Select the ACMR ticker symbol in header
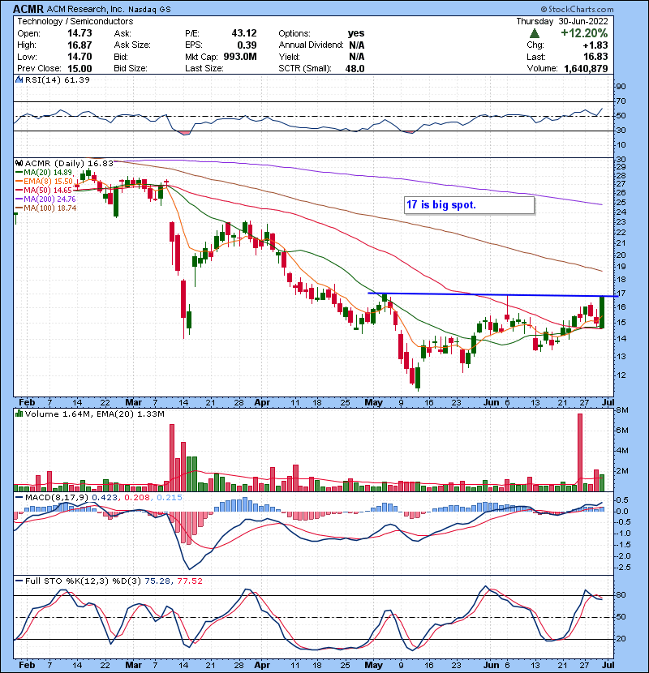 tap(28, 9)
